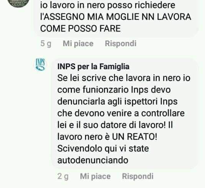The height and width of the screenshot is (188, 205).
Task: Open the 2 g reply timestamp
Action: click(63, 176)
